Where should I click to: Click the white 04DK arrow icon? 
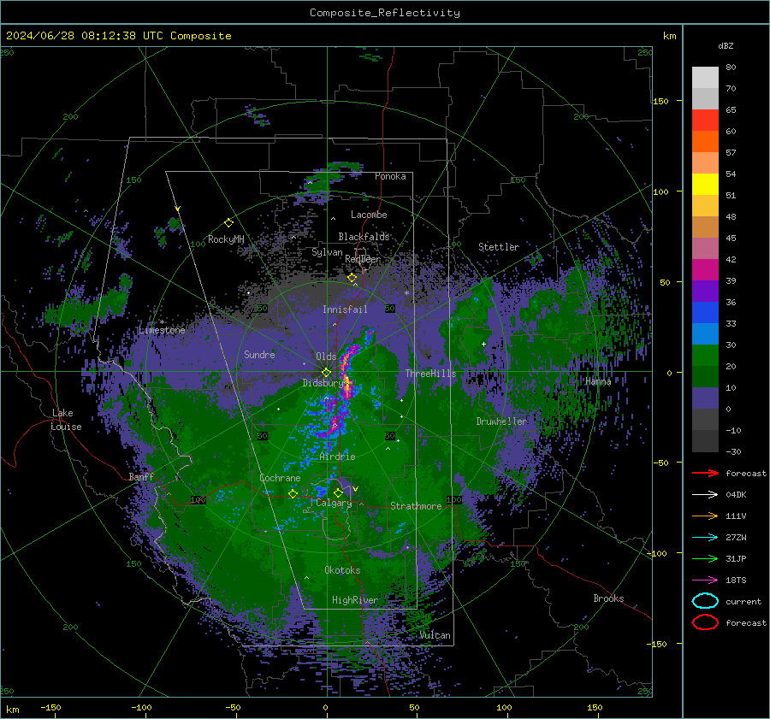coord(705,495)
